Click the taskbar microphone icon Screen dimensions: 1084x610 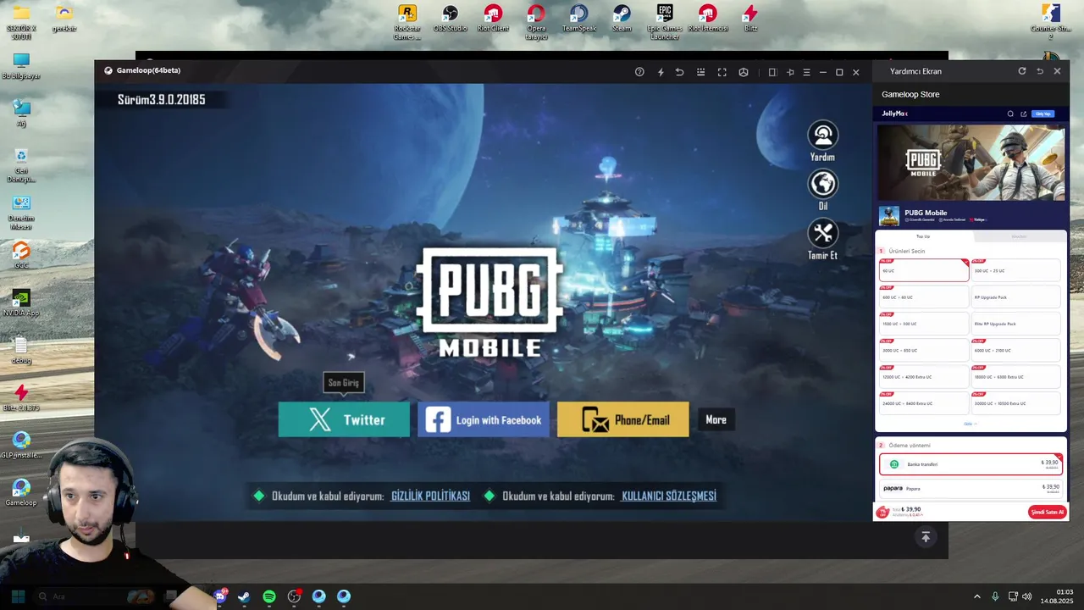click(995, 596)
